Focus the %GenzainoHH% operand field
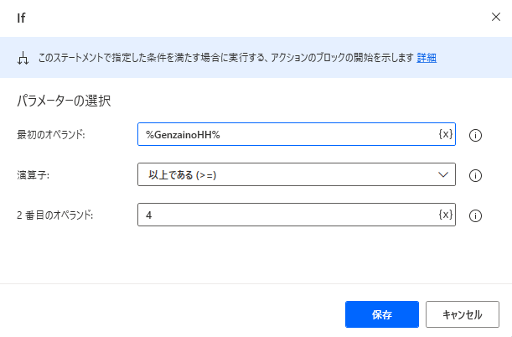The height and width of the screenshot is (337, 512). [x=285, y=134]
